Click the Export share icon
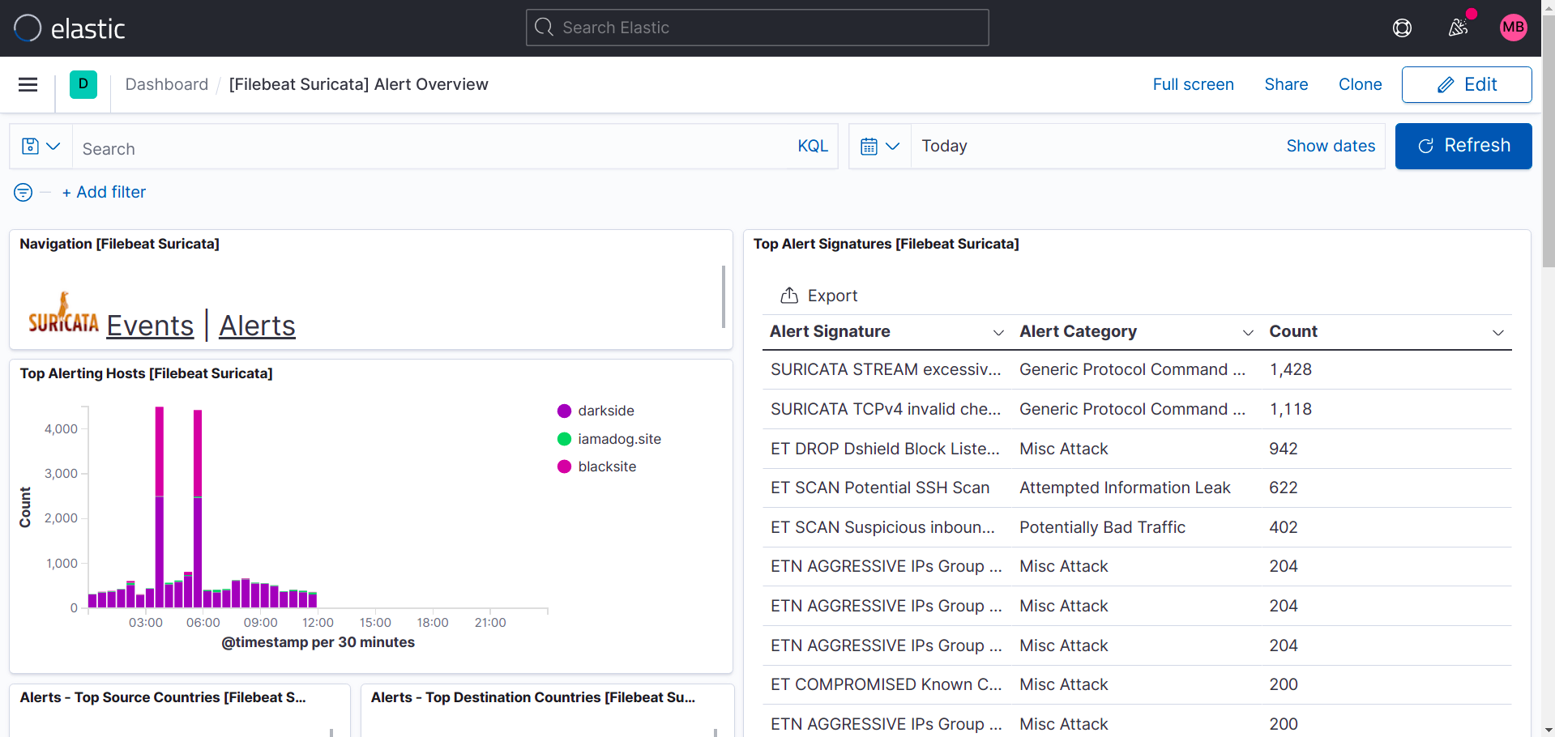Image resolution: width=1555 pixels, height=737 pixels. (x=789, y=296)
